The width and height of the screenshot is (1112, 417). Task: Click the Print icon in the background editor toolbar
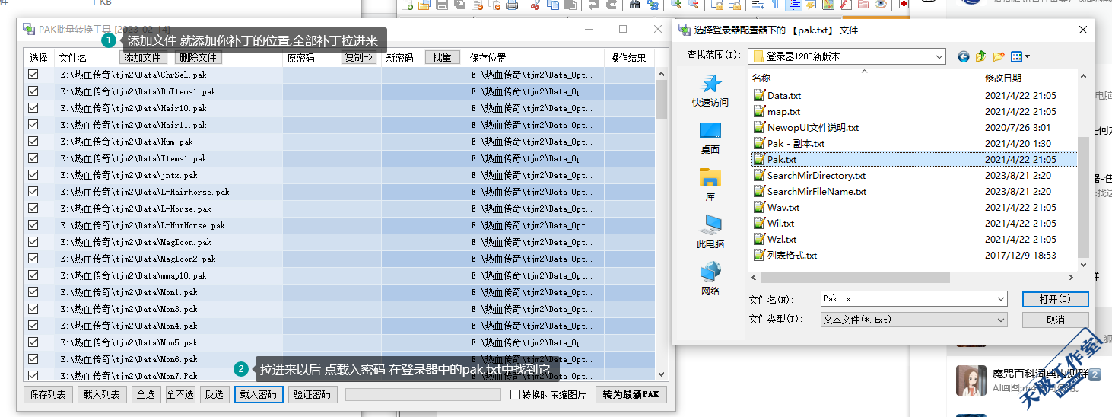pos(512,5)
